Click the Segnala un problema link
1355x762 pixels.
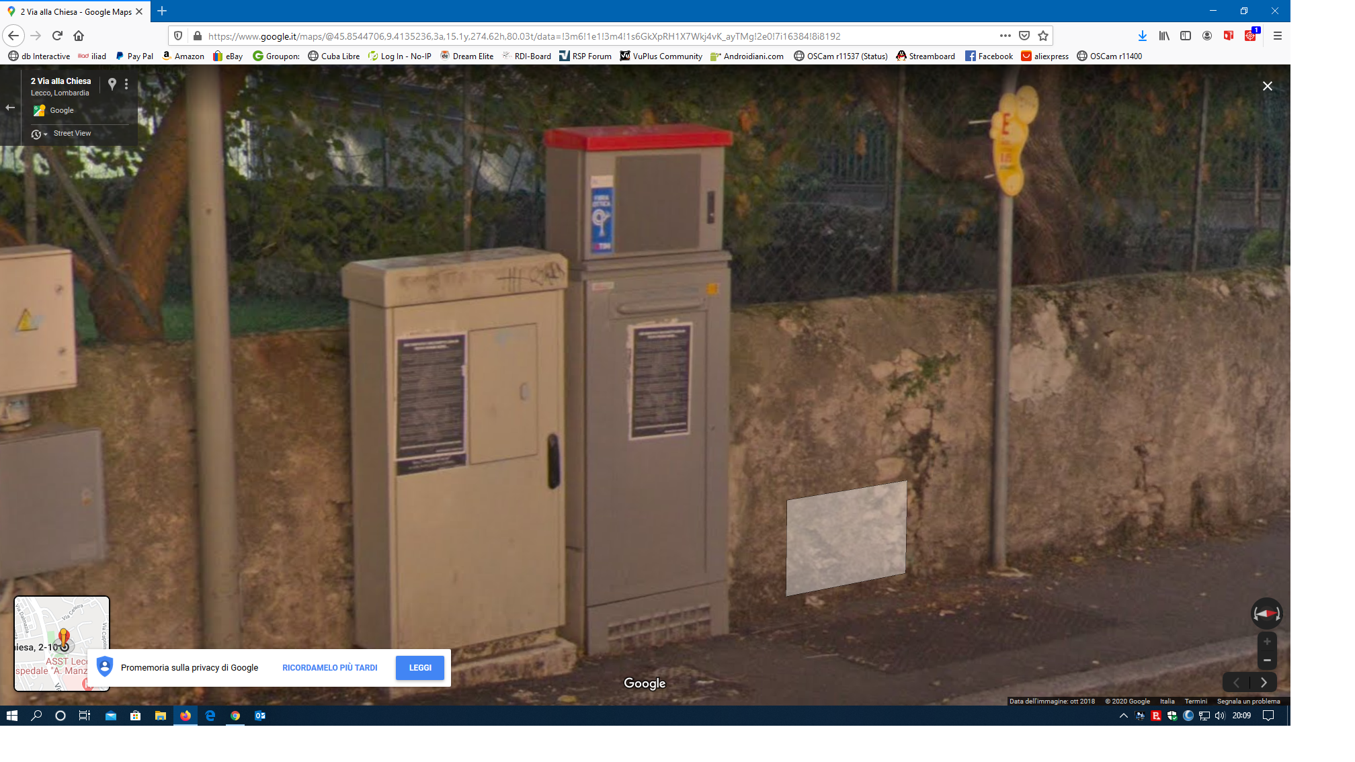1248,701
